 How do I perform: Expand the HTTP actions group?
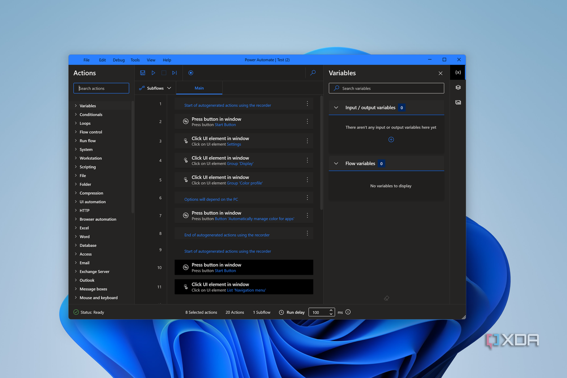click(x=76, y=210)
